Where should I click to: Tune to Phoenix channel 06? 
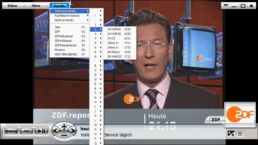[70, 50]
